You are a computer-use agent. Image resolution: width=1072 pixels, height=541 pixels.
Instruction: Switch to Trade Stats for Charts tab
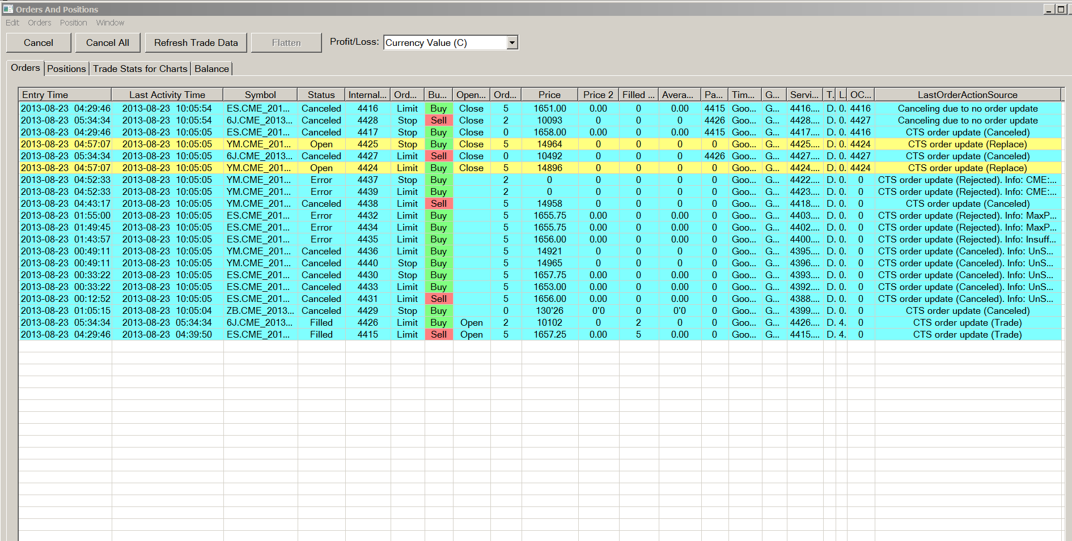tap(140, 69)
